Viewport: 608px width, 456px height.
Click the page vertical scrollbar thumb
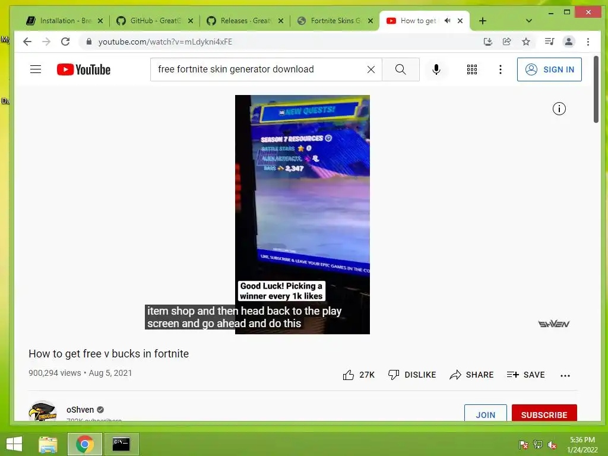pos(596,89)
